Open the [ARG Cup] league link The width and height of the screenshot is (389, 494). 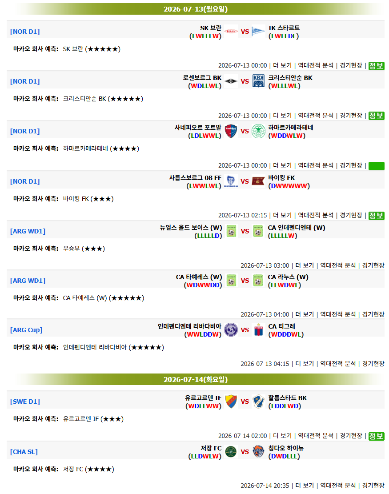pos(26,330)
